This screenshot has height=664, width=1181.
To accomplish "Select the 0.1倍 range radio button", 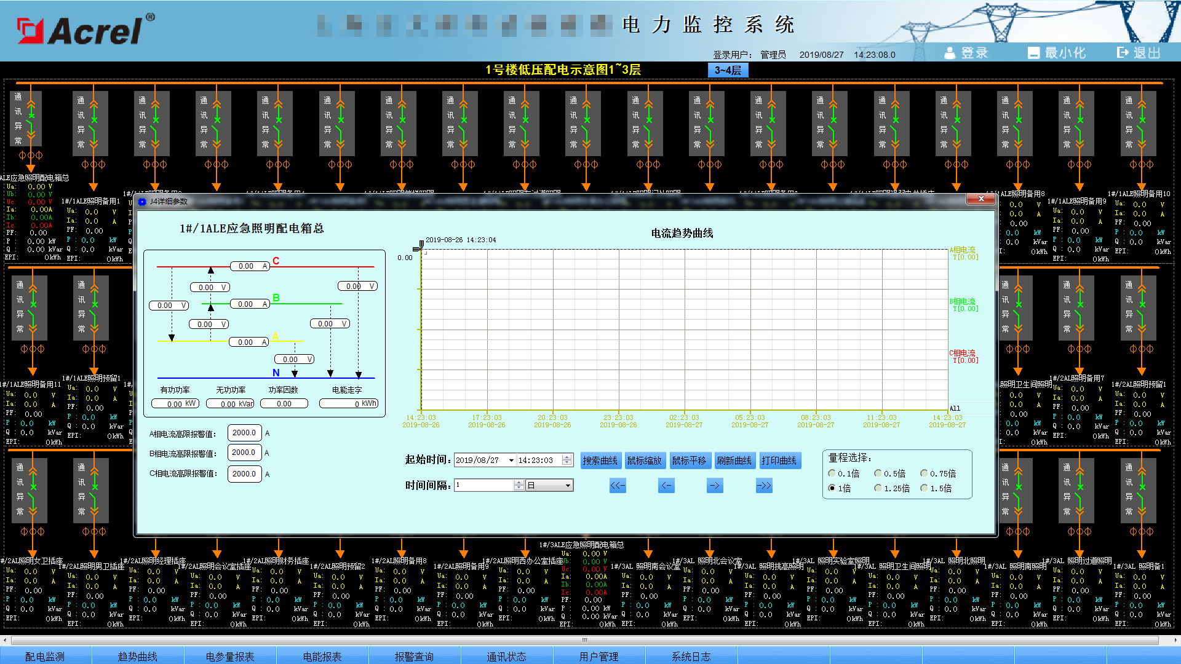I will click(x=832, y=473).
